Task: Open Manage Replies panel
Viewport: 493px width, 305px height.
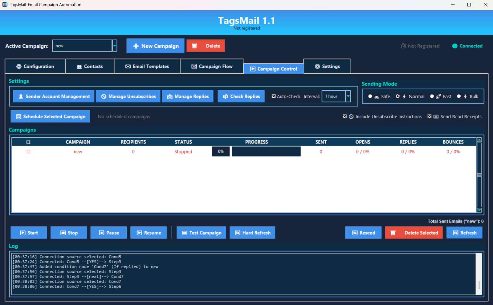Action: coord(187,96)
